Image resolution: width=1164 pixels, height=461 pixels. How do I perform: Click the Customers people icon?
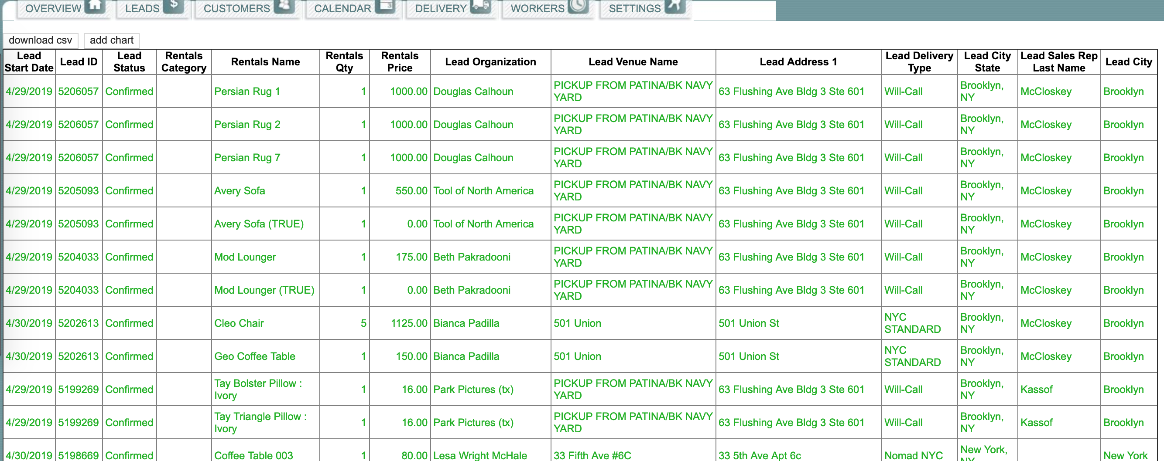pyautogui.click(x=284, y=5)
